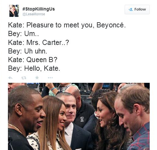Open the profile avatar picture

pos(14,11)
